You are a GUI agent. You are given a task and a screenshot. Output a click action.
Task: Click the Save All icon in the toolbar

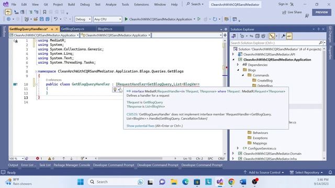click(48, 19)
